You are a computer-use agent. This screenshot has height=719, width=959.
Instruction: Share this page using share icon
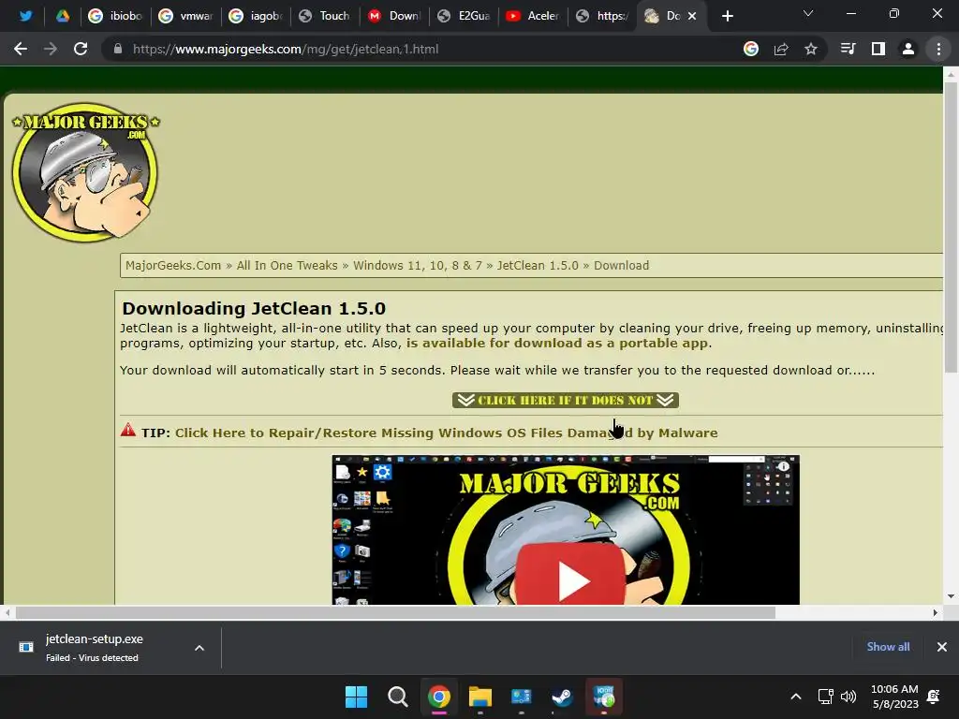(x=781, y=49)
